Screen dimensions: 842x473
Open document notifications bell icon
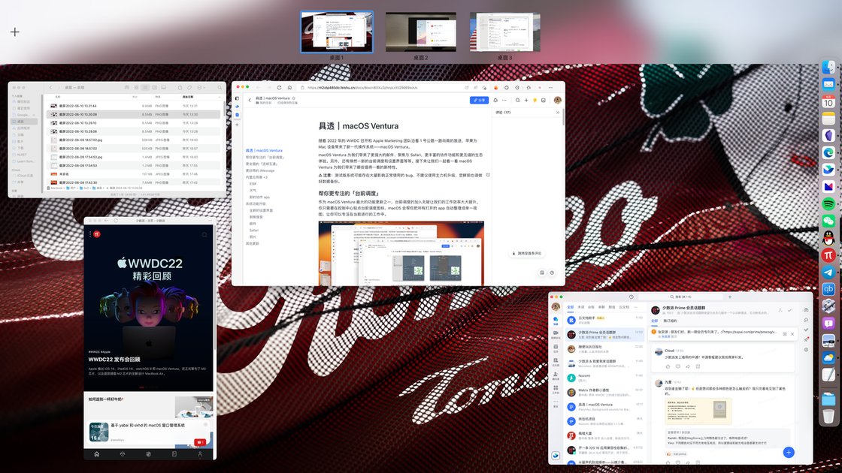pyautogui.click(x=495, y=101)
